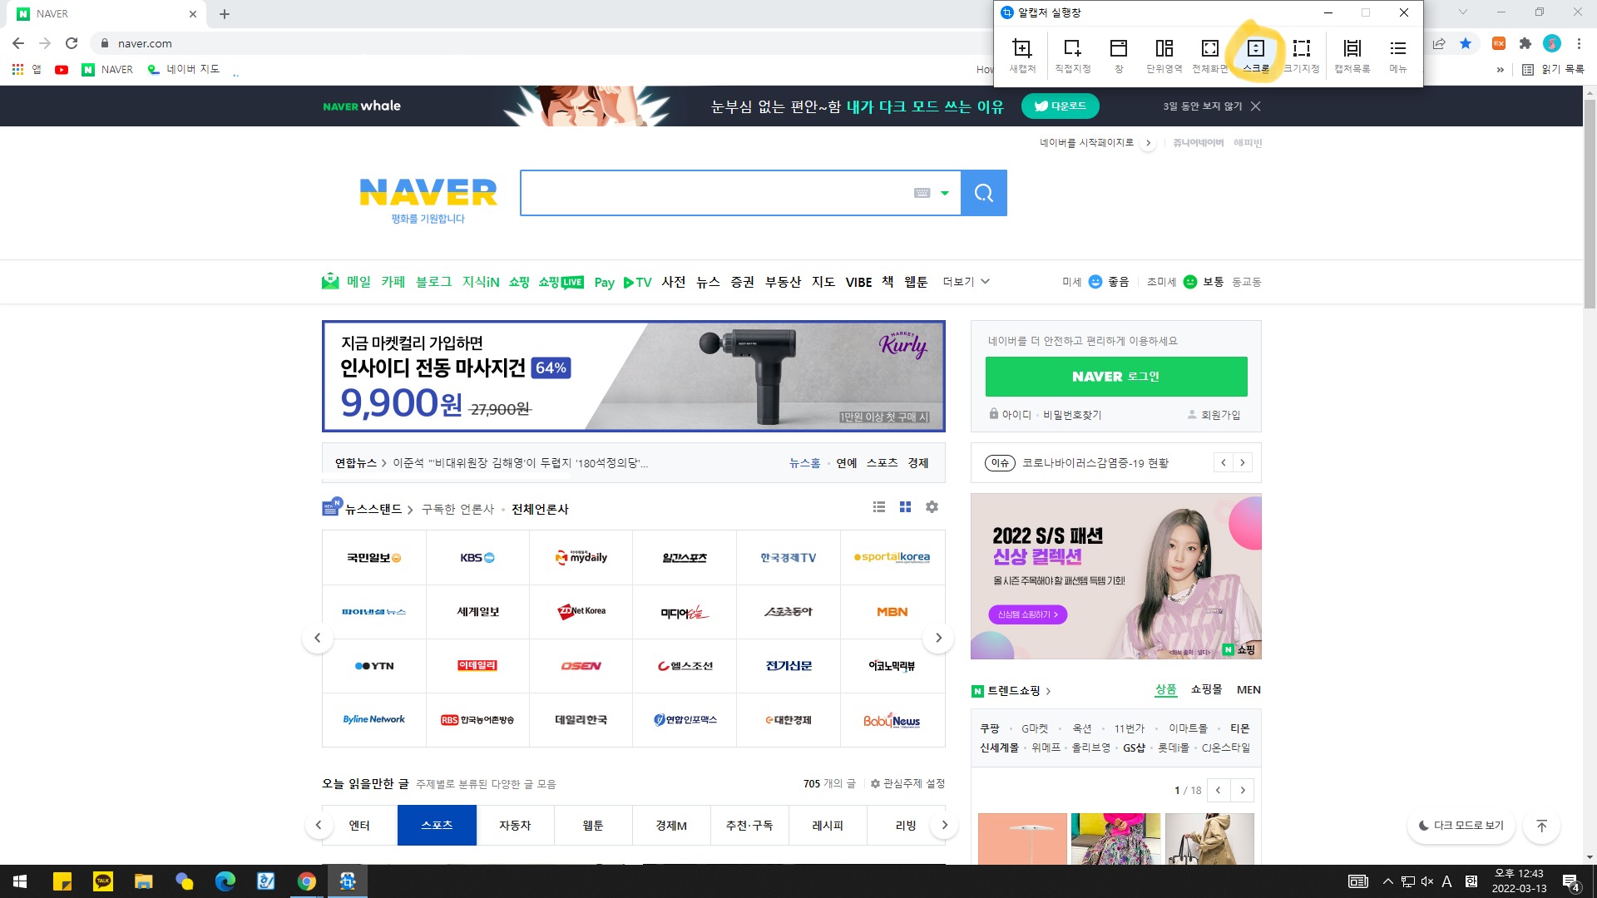This screenshot has width=1597, height=898.
Task: Toggle 다크 모드 보기 button
Action: click(x=1461, y=826)
